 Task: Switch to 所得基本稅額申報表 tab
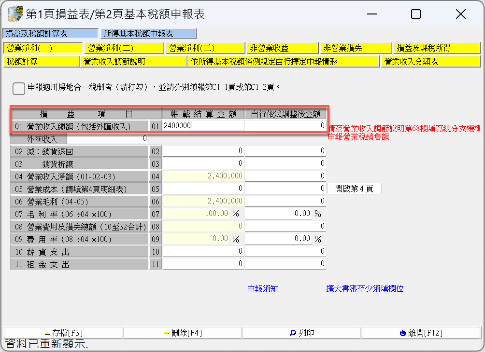click(x=149, y=33)
